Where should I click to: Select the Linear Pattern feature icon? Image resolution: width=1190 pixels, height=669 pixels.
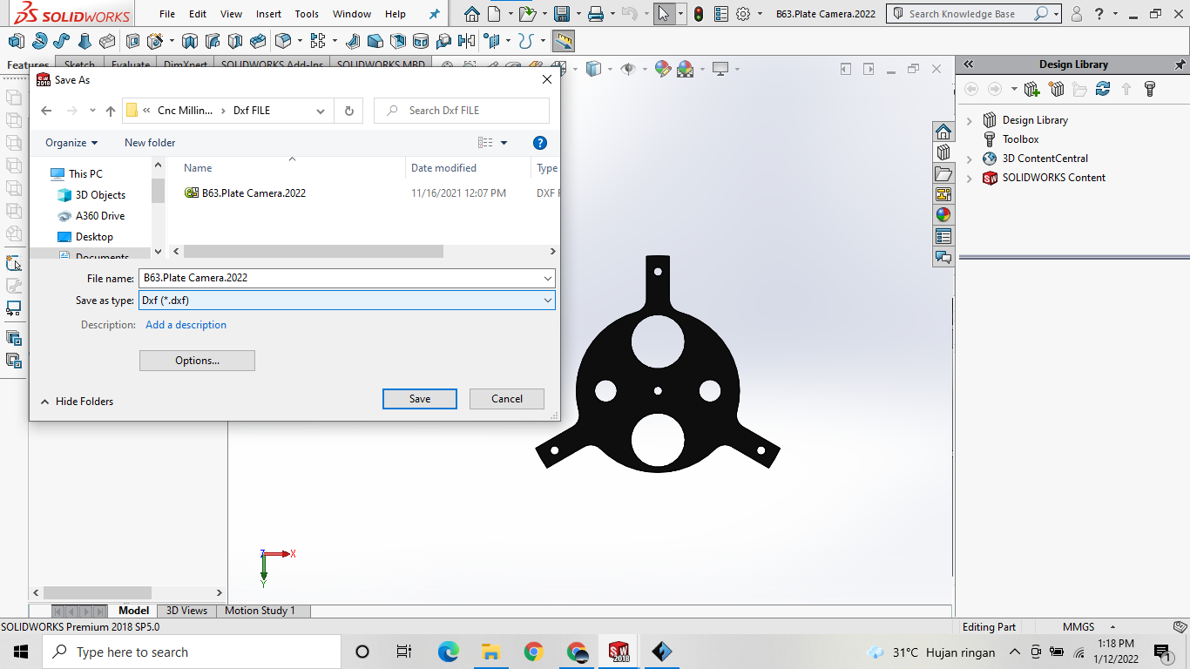[317, 39]
